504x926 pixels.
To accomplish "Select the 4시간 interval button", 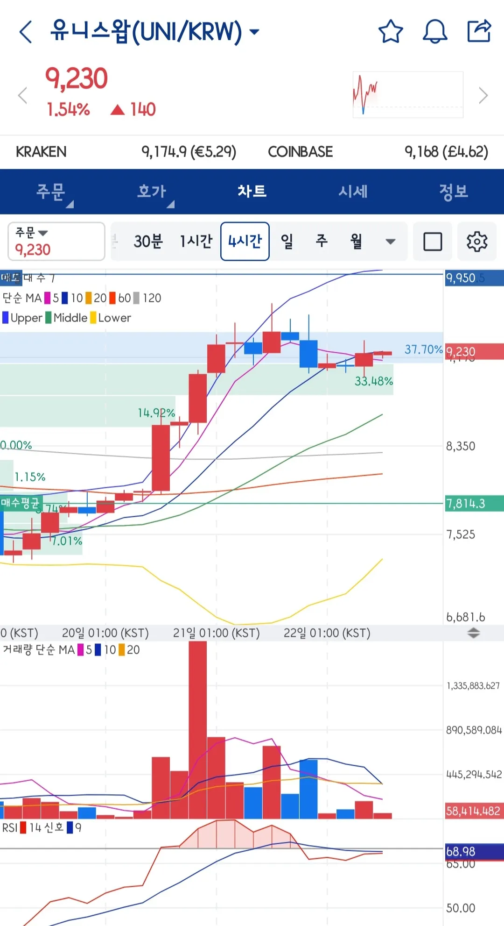I will click(x=245, y=242).
